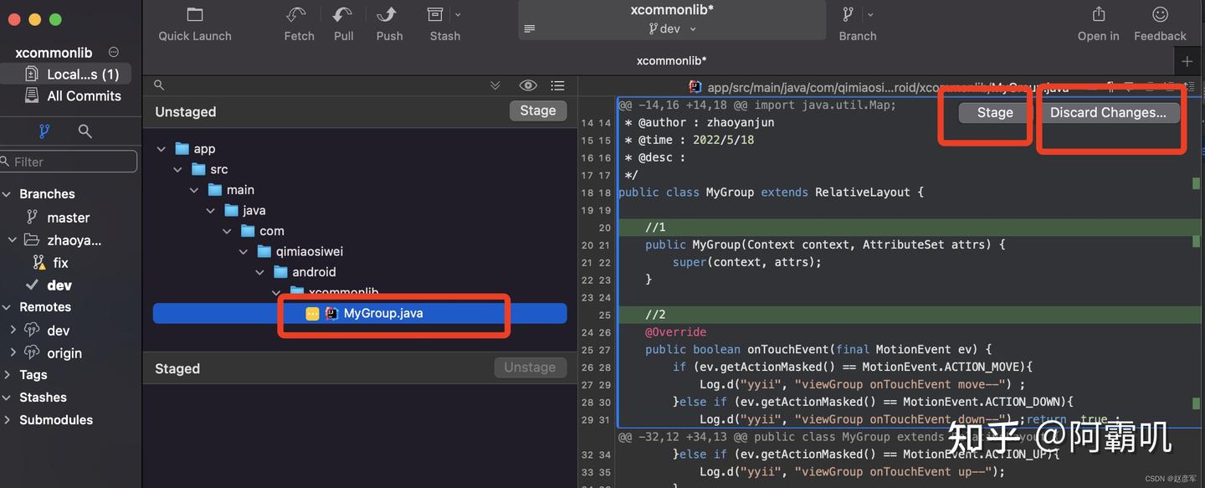This screenshot has width=1205, height=488.
Task: Pull changes with the Pull icon
Action: point(343,15)
